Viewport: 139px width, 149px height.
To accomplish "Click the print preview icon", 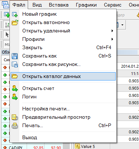I will click(15, 117).
